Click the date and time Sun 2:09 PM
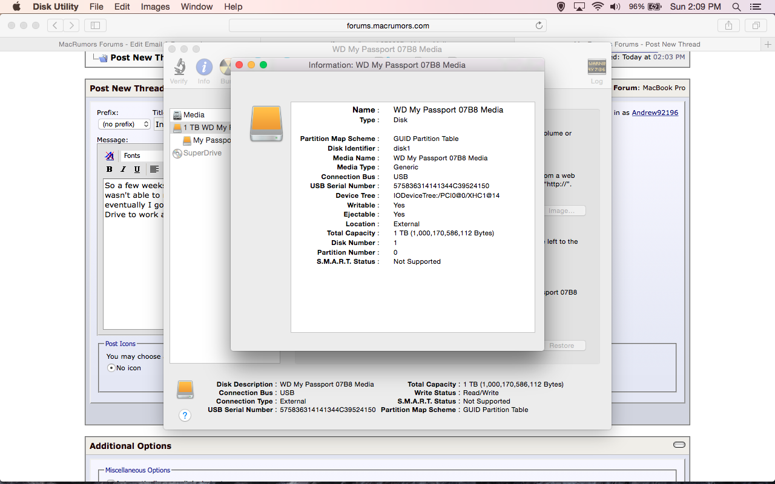The width and height of the screenshot is (775, 484). [x=696, y=7]
